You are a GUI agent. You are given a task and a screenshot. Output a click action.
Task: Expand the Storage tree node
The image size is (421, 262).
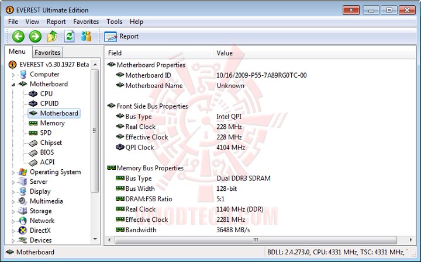point(13,211)
